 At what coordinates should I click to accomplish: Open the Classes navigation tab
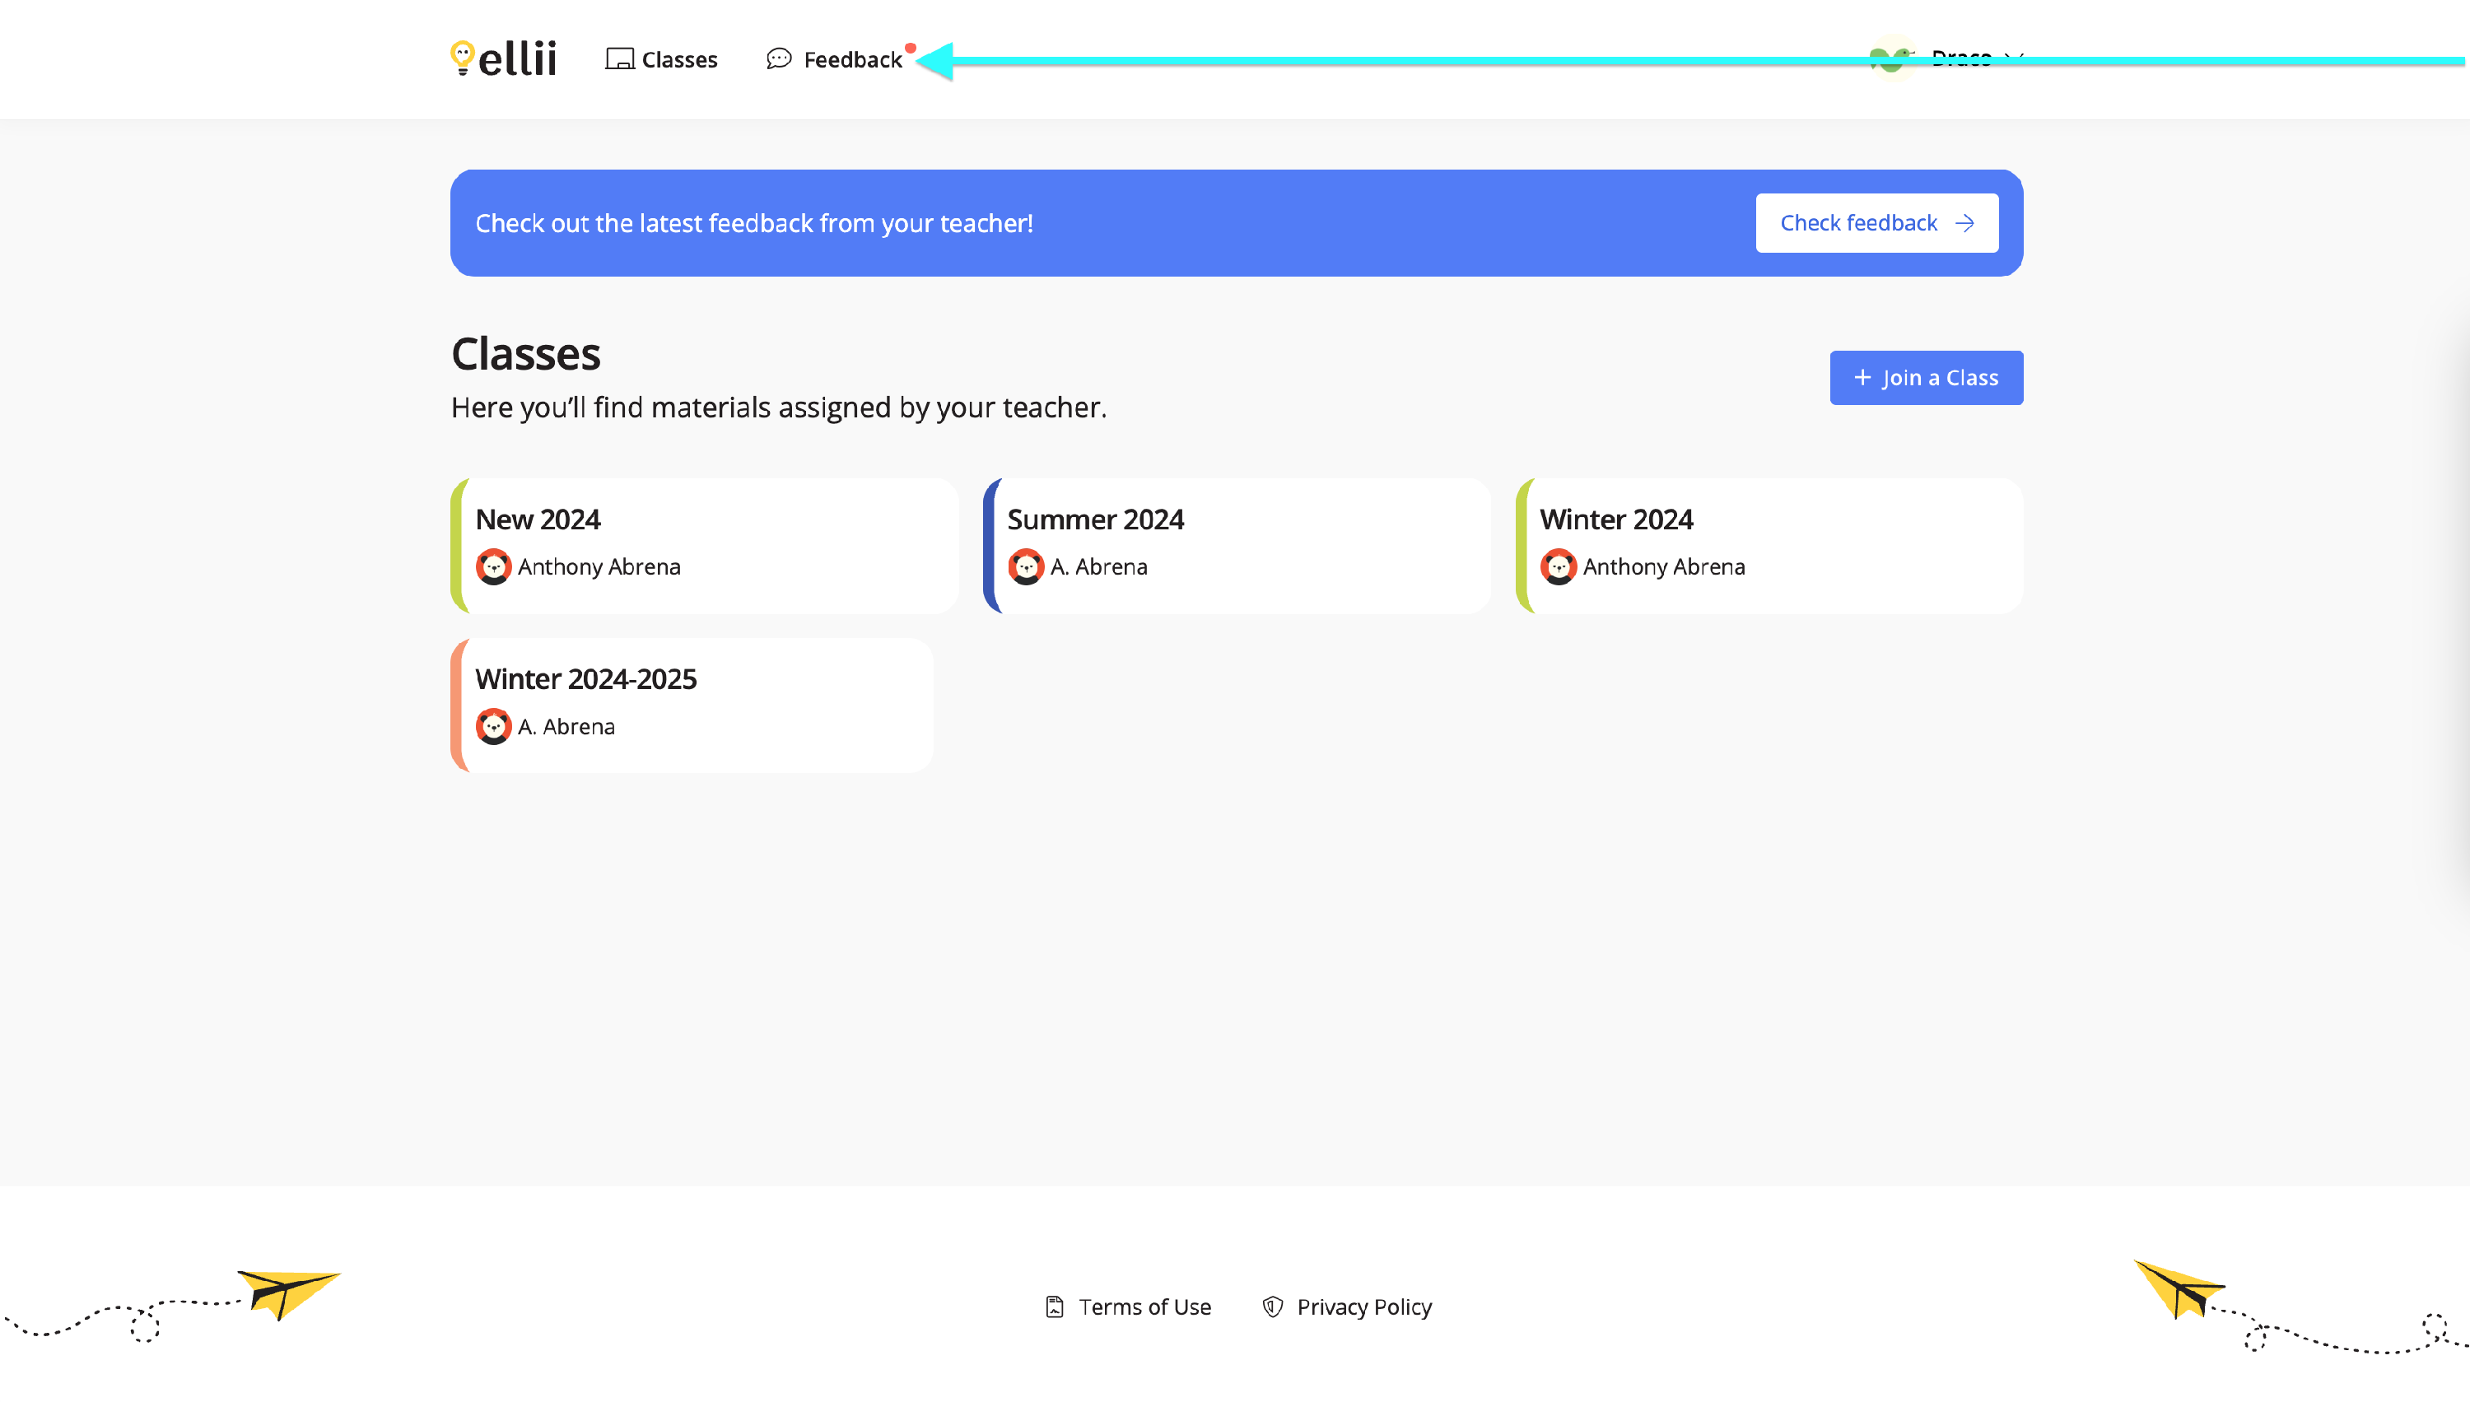pos(679,60)
